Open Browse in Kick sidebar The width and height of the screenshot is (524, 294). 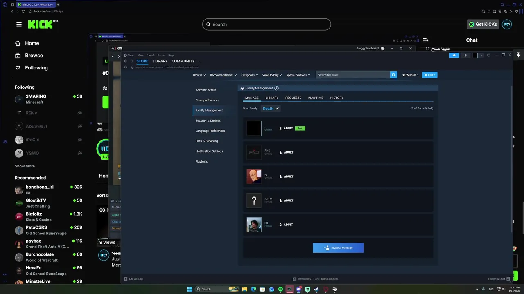pyautogui.click(x=29, y=56)
